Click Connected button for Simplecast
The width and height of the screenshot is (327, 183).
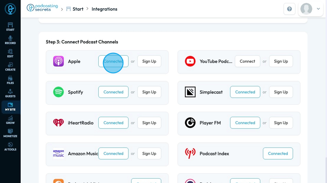tap(245, 92)
